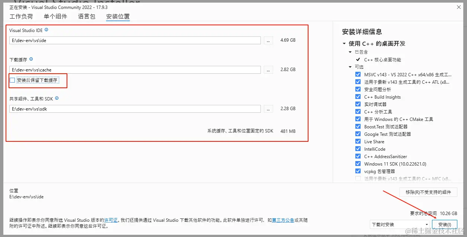The image size is (467, 237).
Task: Close the installer dialog window
Action: pyautogui.click(x=459, y=7)
